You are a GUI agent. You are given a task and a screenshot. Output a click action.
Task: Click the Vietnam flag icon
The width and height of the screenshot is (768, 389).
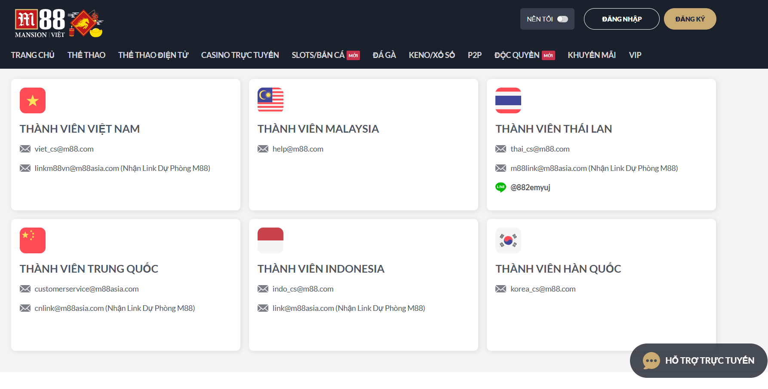33,100
